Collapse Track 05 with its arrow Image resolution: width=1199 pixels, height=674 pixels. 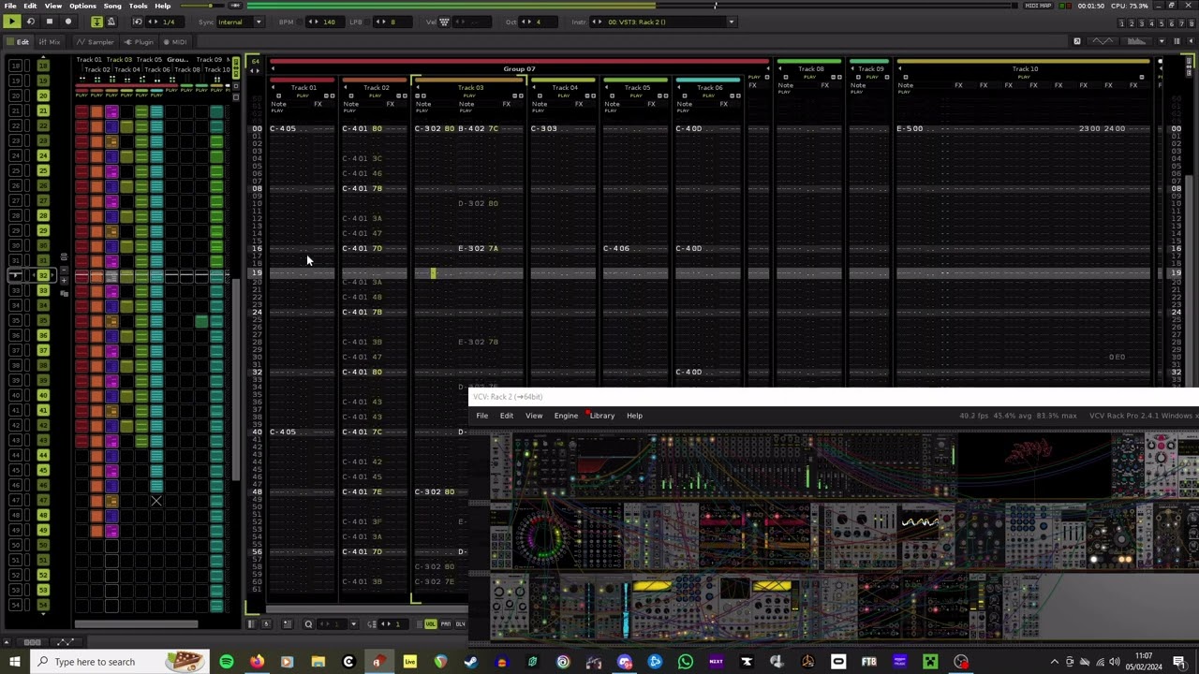607,88
